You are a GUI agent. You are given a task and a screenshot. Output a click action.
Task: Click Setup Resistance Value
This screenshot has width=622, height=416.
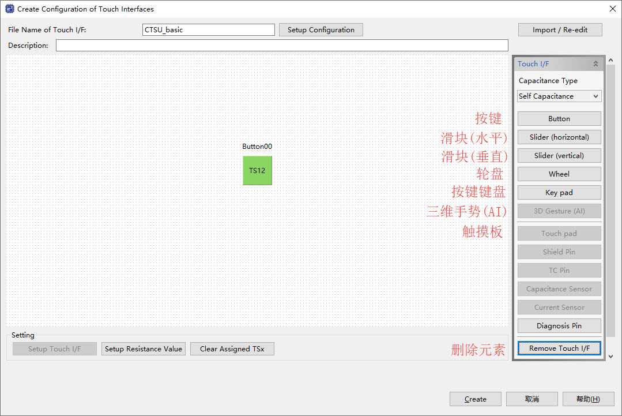pos(143,349)
